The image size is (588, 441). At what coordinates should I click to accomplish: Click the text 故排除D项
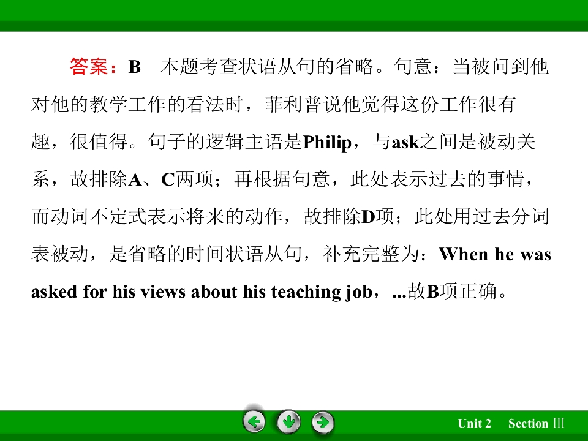pyautogui.click(x=348, y=216)
